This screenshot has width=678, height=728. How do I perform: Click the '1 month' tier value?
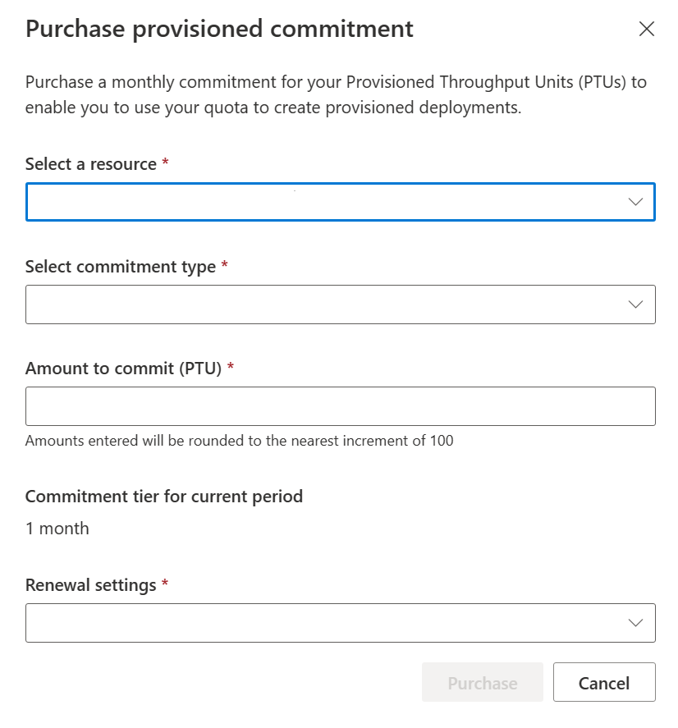57,529
